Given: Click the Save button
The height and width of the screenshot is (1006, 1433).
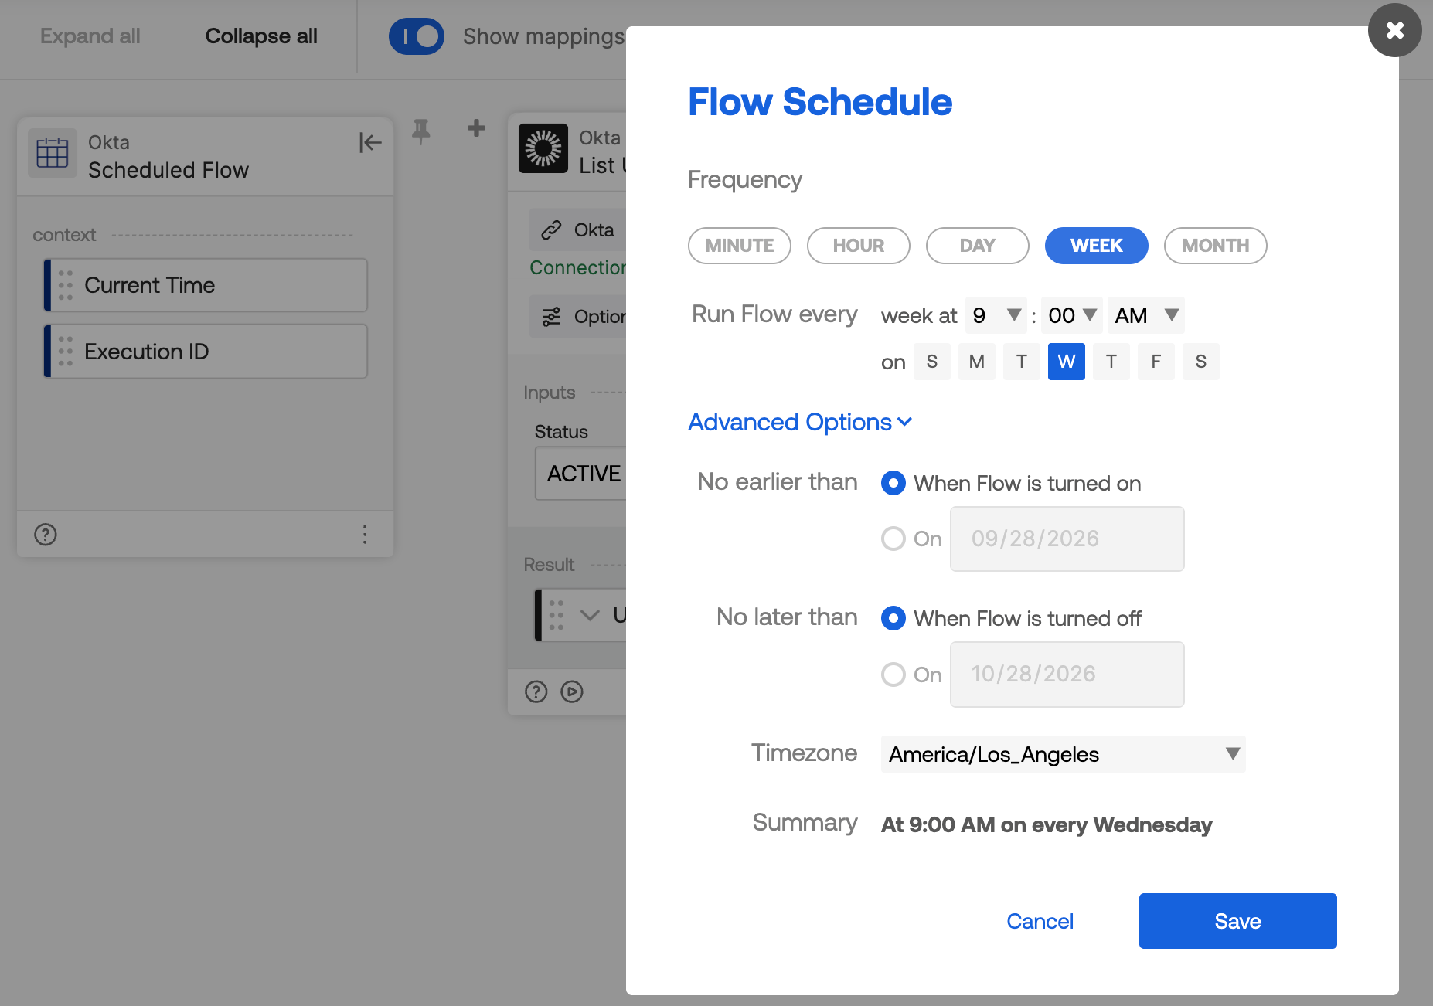Looking at the screenshot, I should (1238, 921).
